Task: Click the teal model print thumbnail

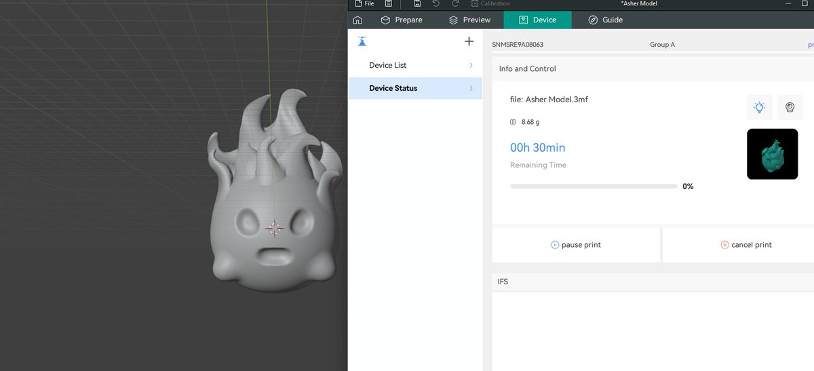Action: click(773, 154)
